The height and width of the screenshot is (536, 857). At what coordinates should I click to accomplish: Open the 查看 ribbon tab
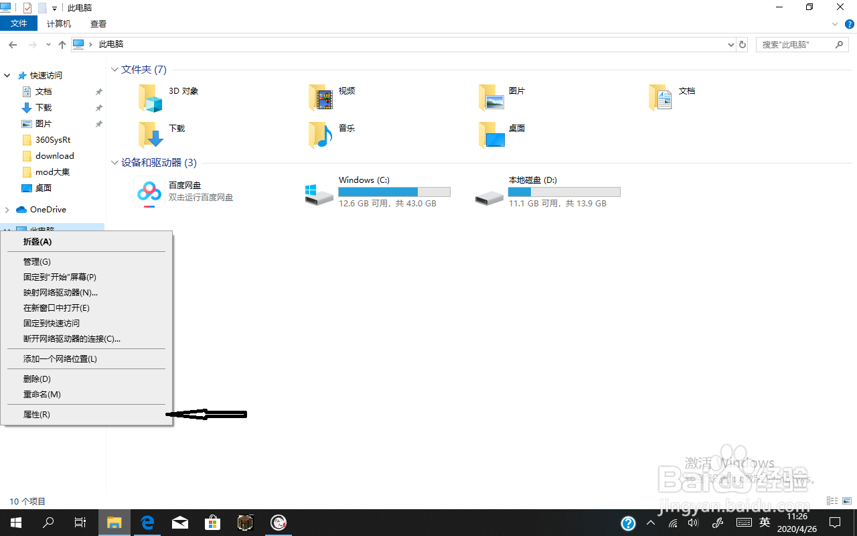(98, 23)
